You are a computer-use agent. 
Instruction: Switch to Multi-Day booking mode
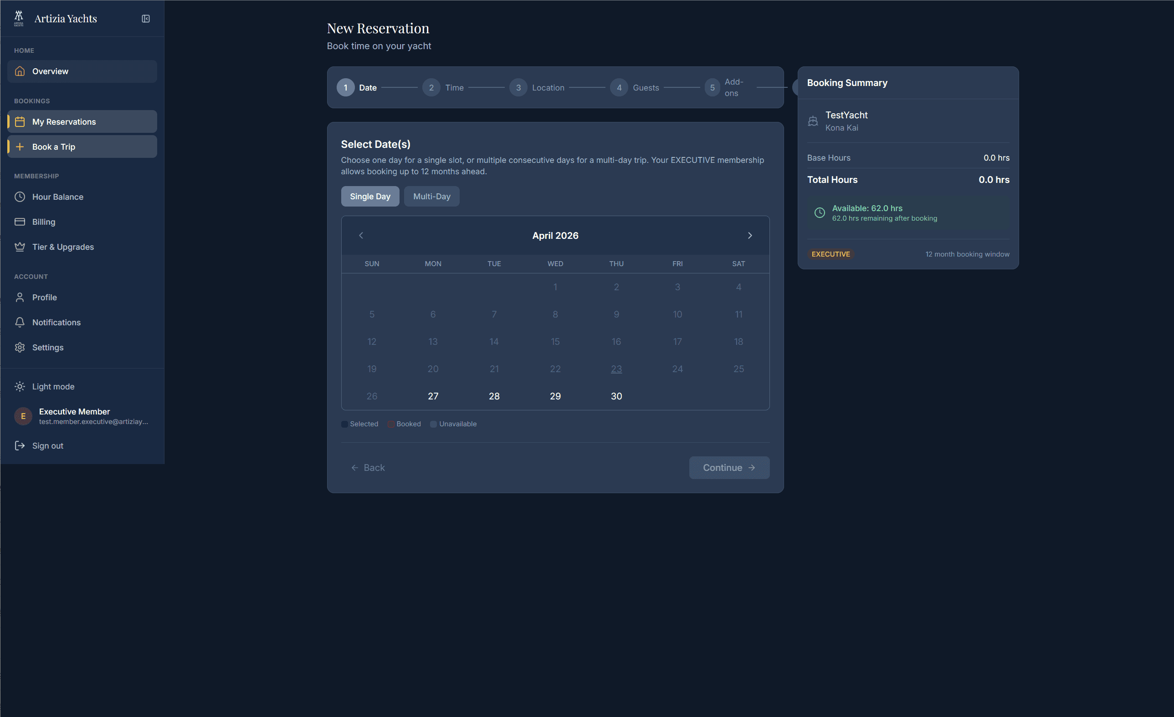431,197
